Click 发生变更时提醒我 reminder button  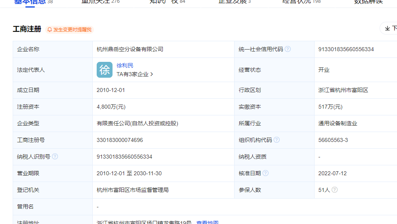[x=70, y=30]
